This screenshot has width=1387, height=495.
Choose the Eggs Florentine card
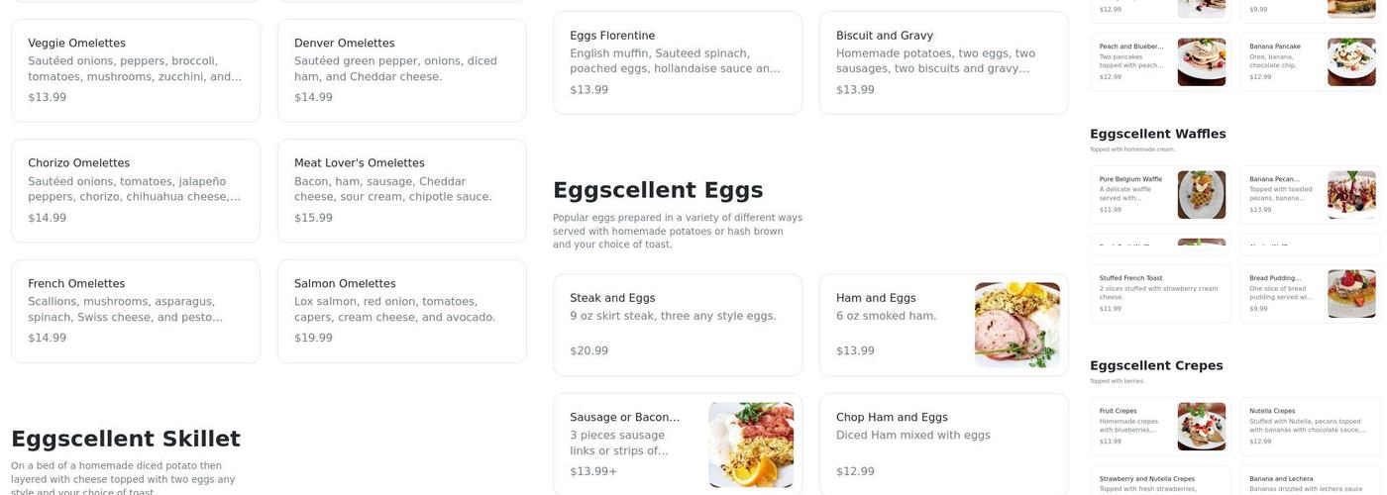click(677, 62)
